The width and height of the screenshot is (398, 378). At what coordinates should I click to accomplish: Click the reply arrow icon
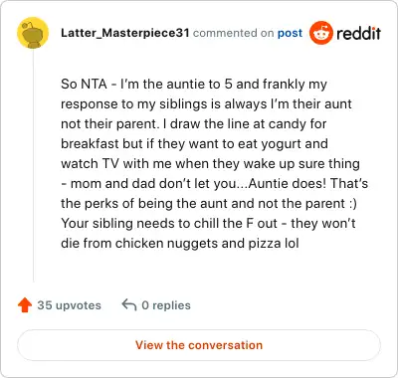coord(129,305)
